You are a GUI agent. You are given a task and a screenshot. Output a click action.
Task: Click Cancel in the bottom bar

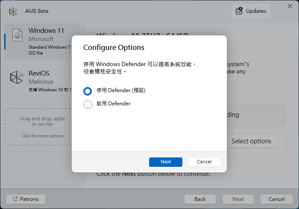[x=277, y=199]
